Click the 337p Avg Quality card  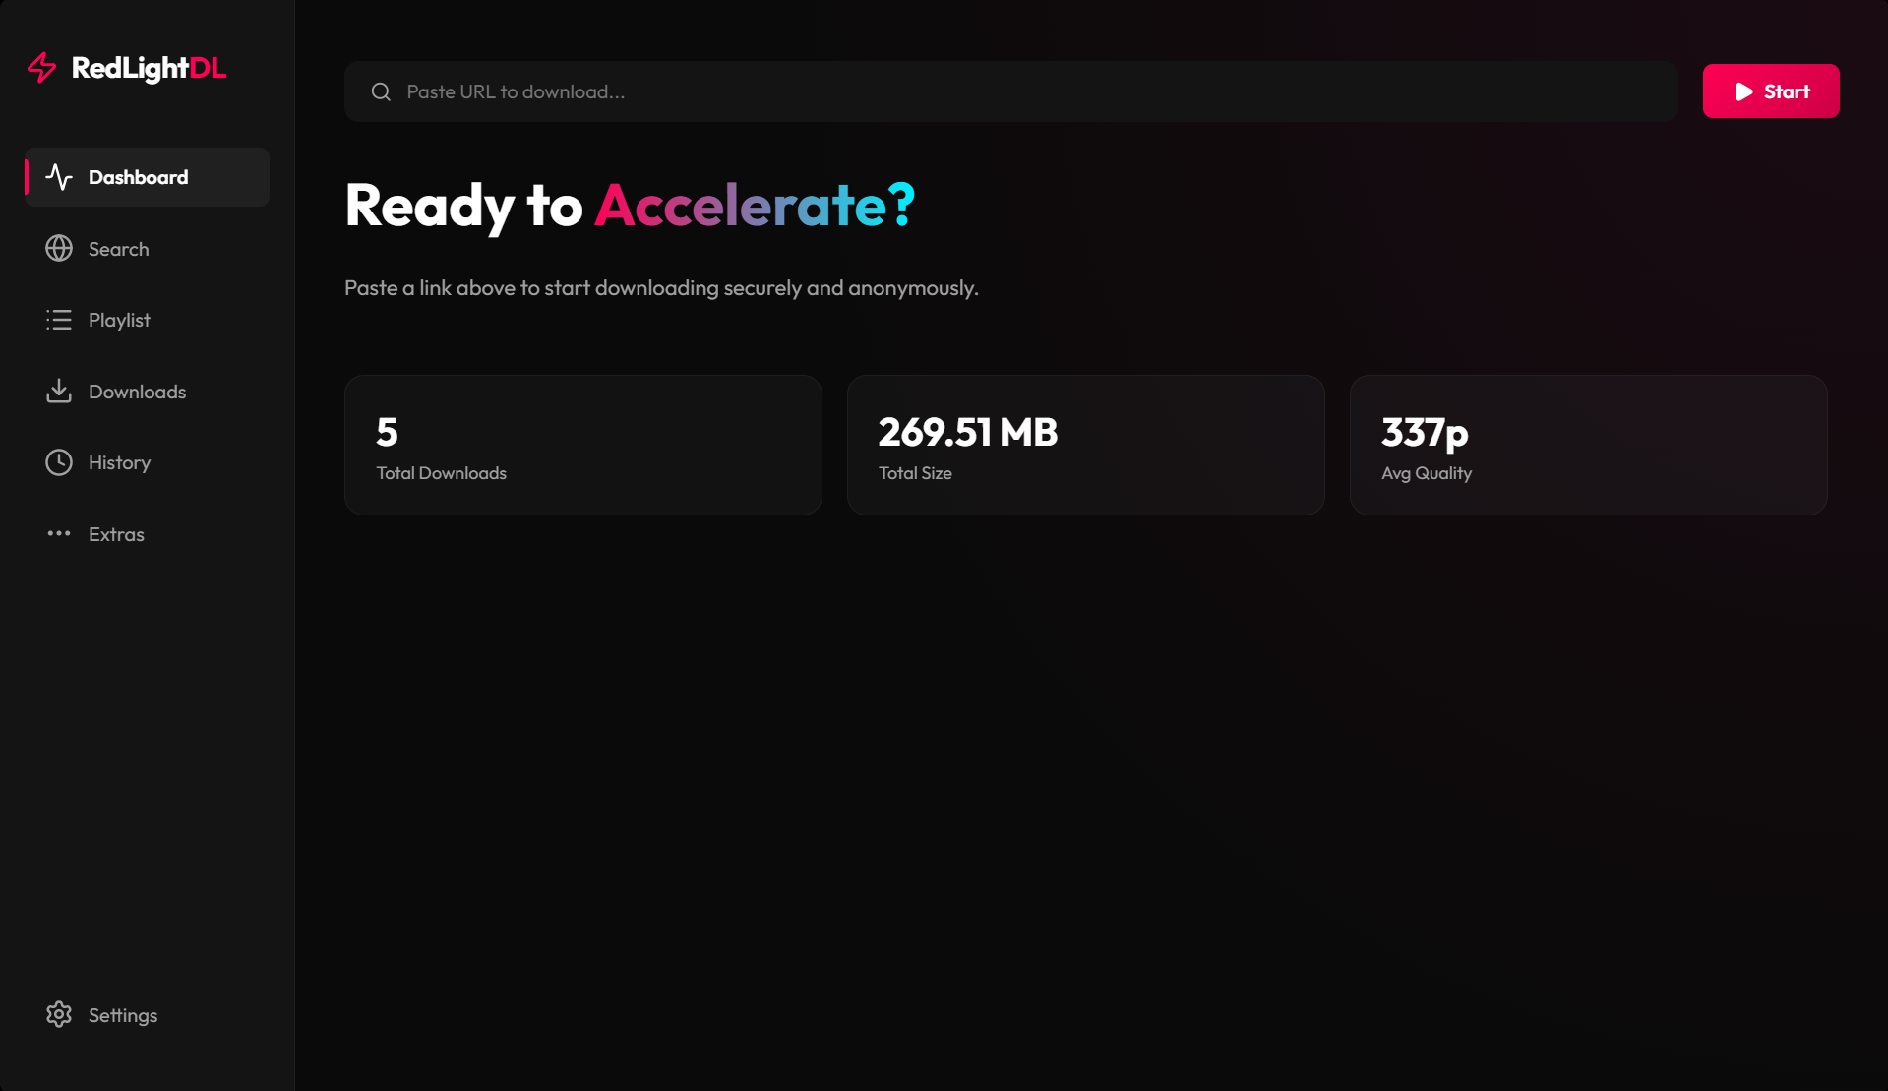(1588, 445)
